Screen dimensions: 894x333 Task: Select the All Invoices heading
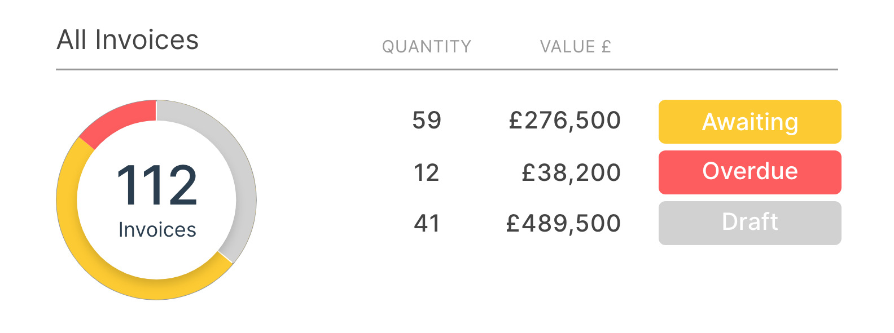pyautogui.click(x=128, y=40)
